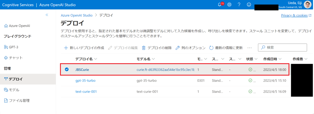This screenshot has width=314, height=114.
Task: Select デプロイ in sidebar
Action: 28,79
